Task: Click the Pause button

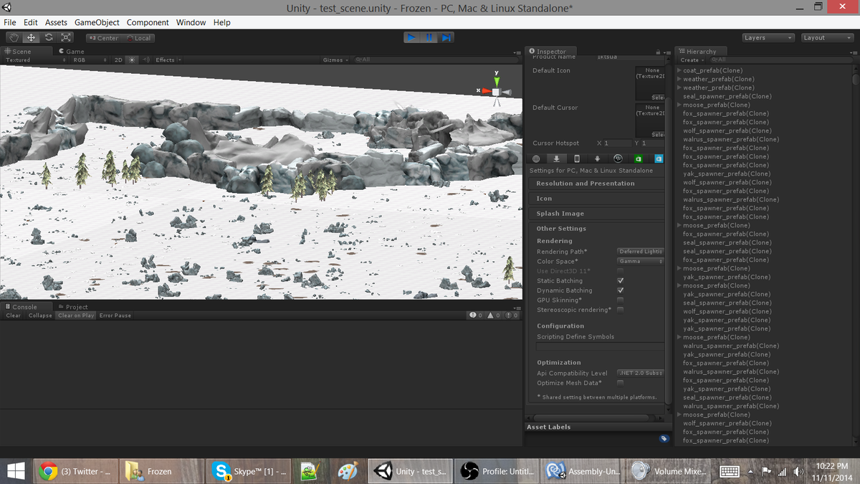Action: pyautogui.click(x=429, y=37)
